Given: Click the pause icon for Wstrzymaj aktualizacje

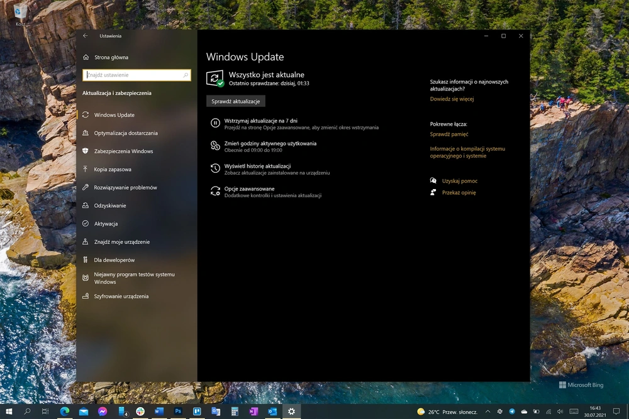Looking at the screenshot, I should (215, 123).
